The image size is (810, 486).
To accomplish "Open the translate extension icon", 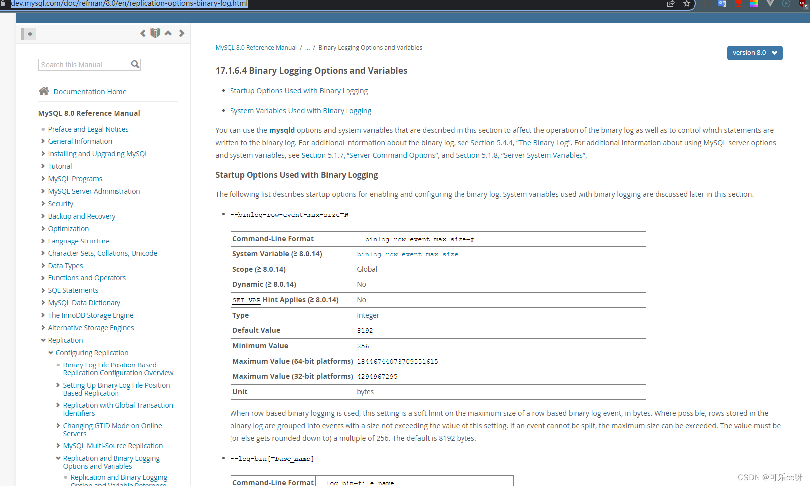I will [x=722, y=4].
